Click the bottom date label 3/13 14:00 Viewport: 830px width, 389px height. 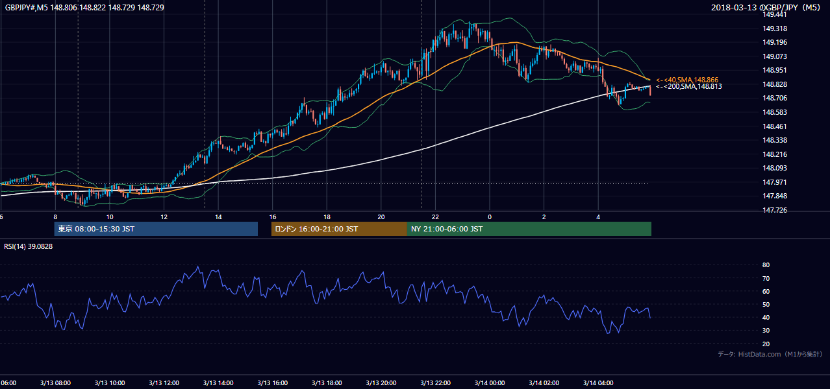pos(218,383)
